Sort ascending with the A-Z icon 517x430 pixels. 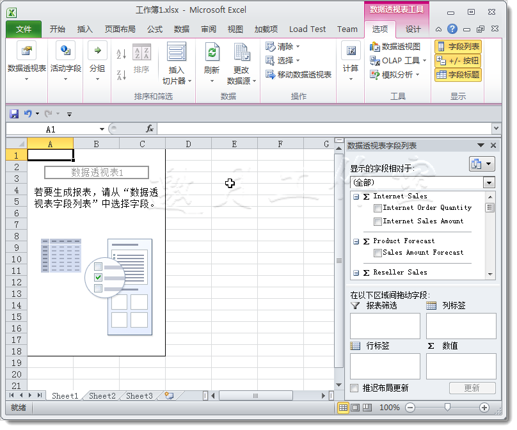(122, 54)
